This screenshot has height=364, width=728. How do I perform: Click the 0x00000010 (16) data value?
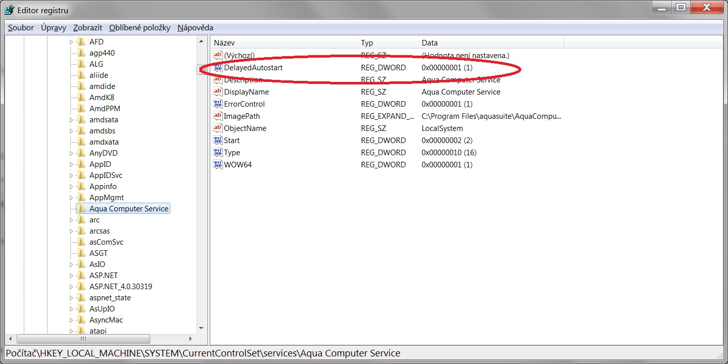tap(449, 153)
